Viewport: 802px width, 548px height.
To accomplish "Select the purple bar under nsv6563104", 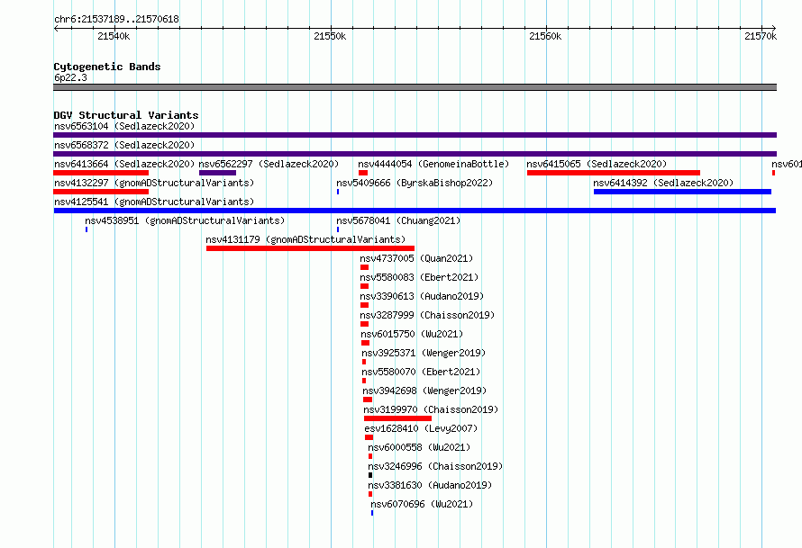I will pyautogui.click(x=415, y=135).
